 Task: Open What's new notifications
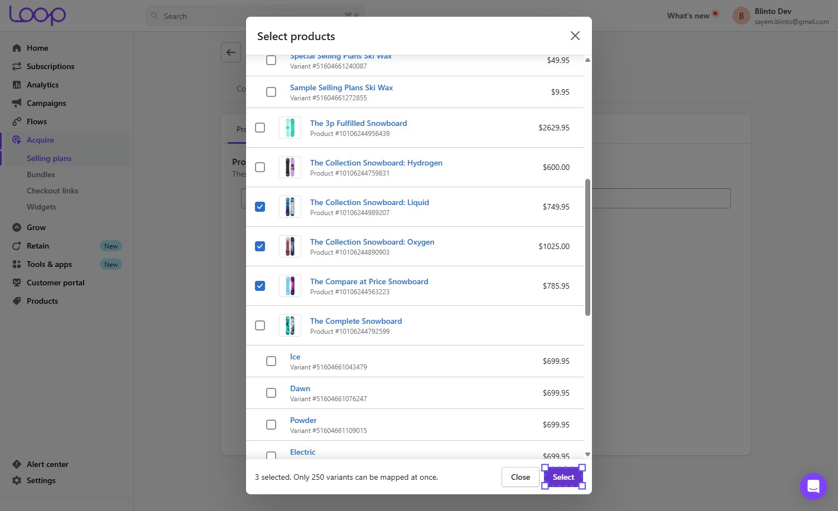pyautogui.click(x=692, y=16)
